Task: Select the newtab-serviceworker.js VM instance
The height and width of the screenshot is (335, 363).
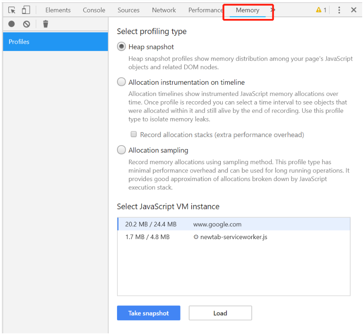Action: tap(234, 237)
